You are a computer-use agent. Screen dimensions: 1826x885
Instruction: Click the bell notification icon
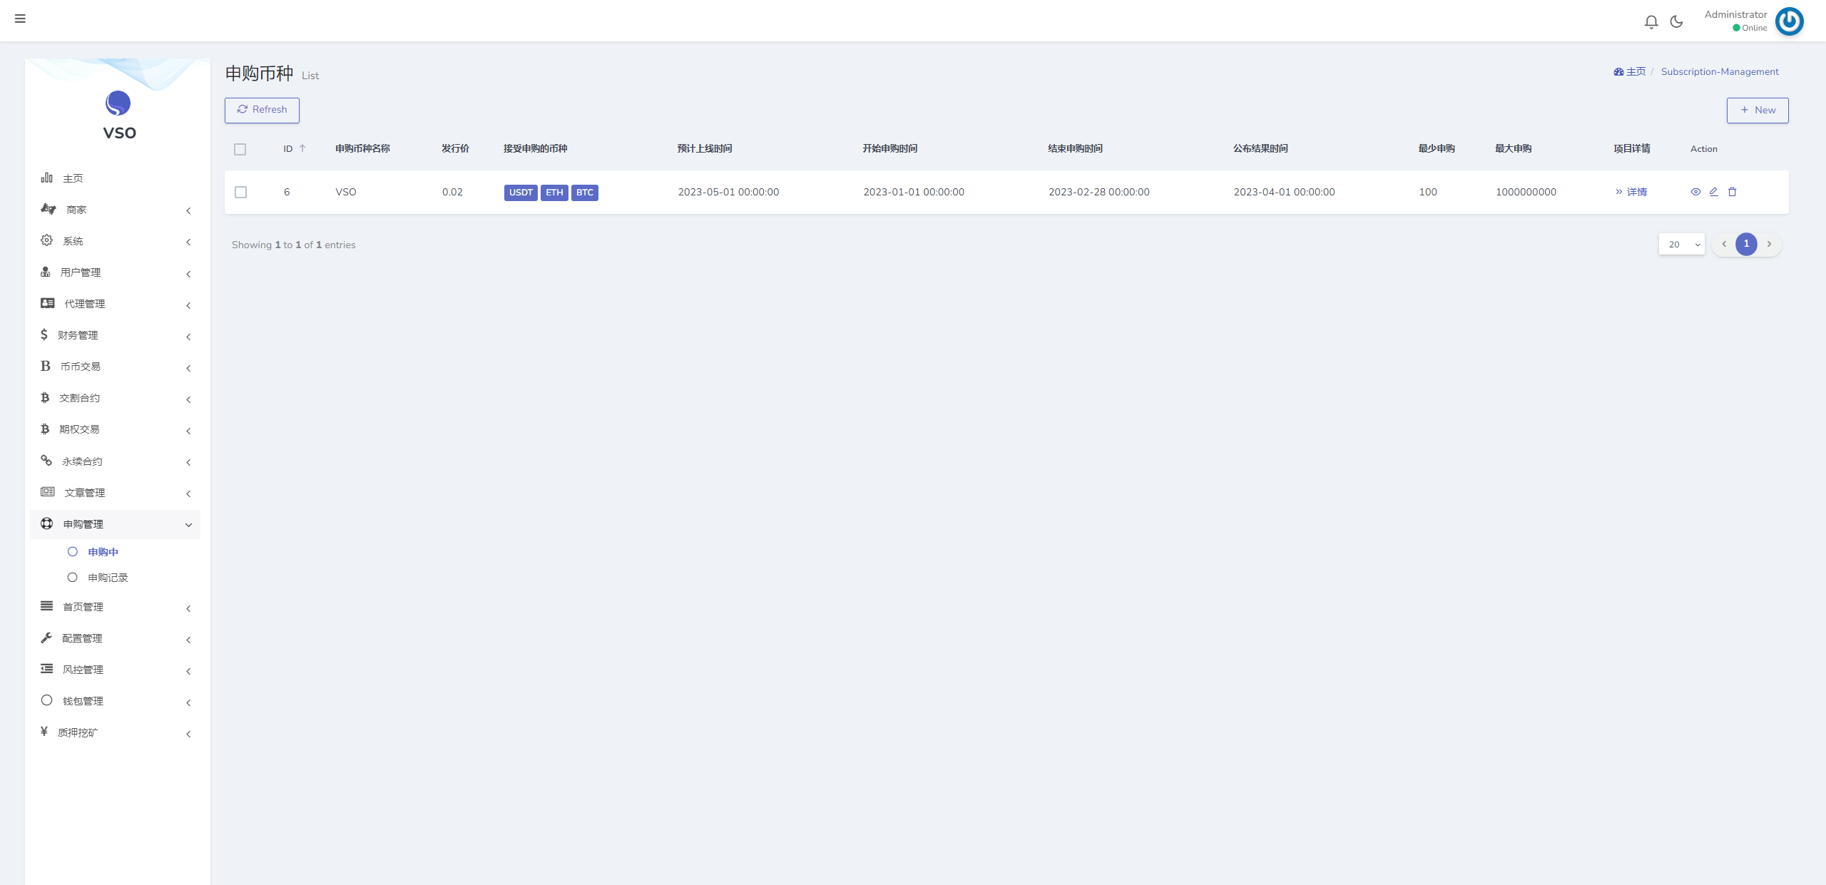pos(1651,21)
